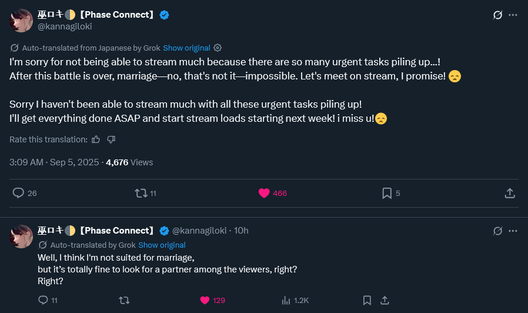
Task: View analytics for reply with 1.2K views
Action: [x=286, y=300]
